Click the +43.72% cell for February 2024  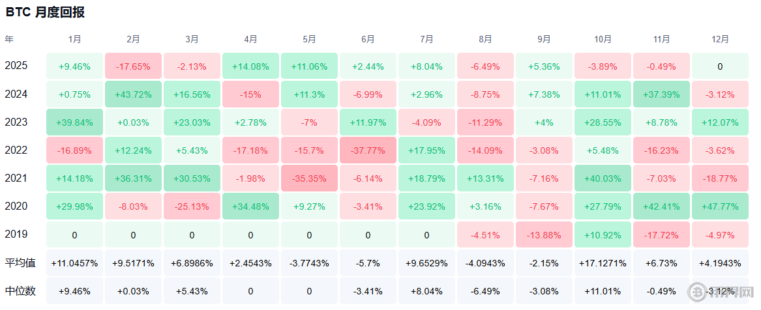(133, 94)
